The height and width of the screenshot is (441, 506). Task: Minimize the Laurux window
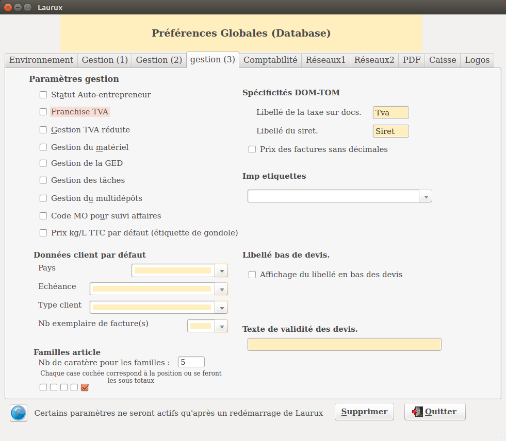point(18,7)
